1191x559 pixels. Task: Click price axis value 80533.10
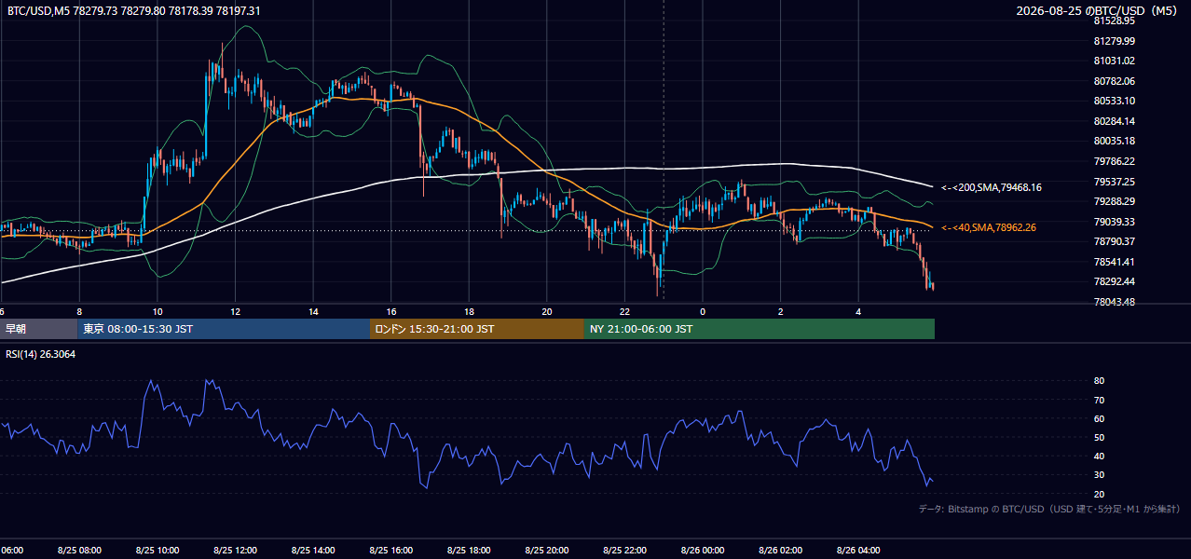1114,101
